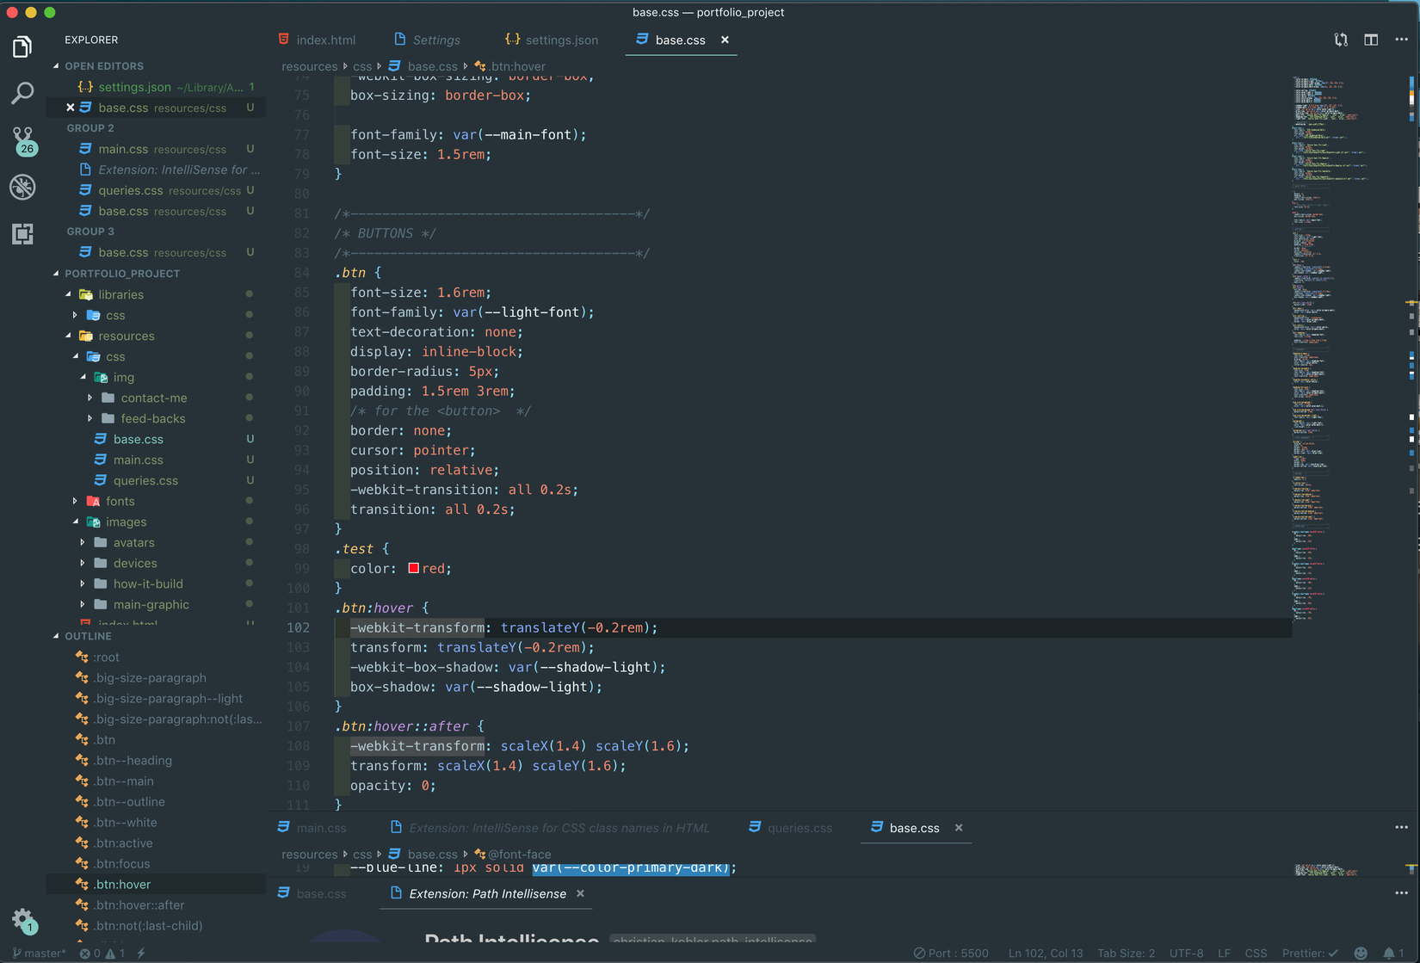Screen dimensions: 1420x963
Task: Click the smiley feedback icon in status bar
Action: [1361, 954]
